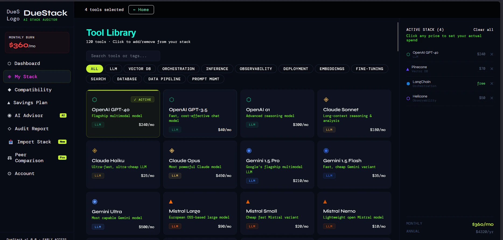
Task: Filter tools by DEPLOYMENT
Action: (x=296, y=69)
